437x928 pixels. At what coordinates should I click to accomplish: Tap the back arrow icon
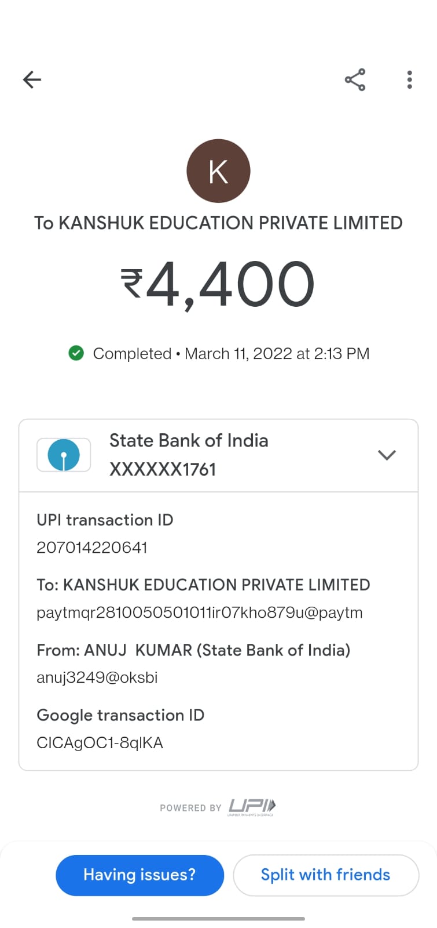tap(32, 79)
